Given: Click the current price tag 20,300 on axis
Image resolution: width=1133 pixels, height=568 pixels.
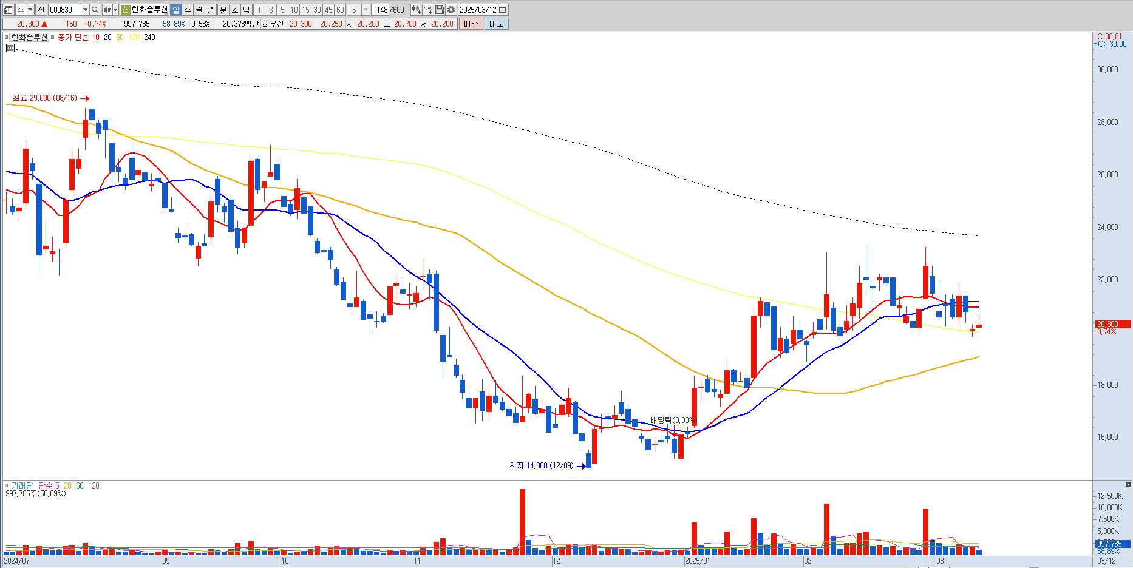Looking at the screenshot, I should tap(1112, 324).
